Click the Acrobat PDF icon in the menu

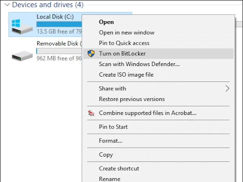91,113
